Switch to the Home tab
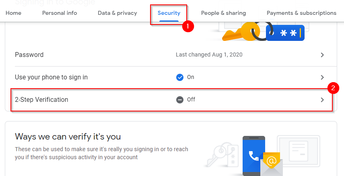Viewport: 344px width, 176px height. (x=13, y=13)
